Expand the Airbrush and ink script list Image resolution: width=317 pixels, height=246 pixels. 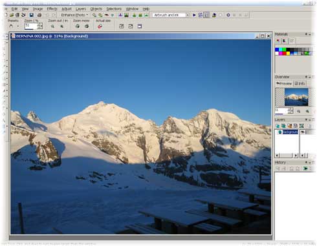click(x=188, y=15)
